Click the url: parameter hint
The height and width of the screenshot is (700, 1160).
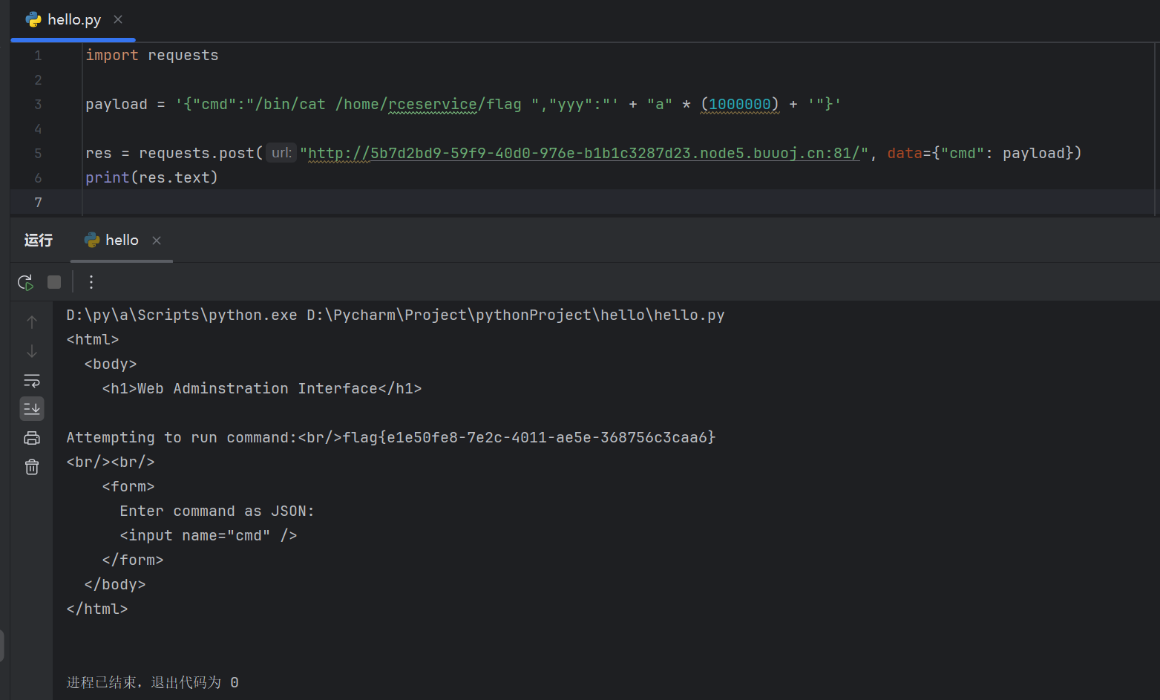coord(281,153)
